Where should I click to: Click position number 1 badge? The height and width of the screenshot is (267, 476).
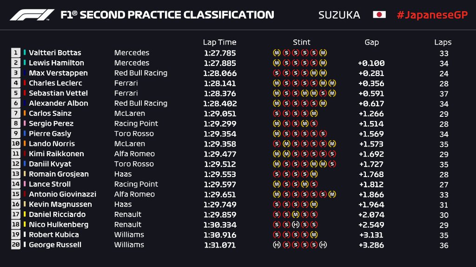[x=16, y=53]
